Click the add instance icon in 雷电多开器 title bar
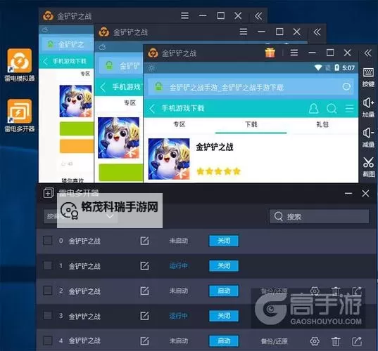Image resolution: width=378 pixels, height=351 pixels. click(x=49, y=193)
